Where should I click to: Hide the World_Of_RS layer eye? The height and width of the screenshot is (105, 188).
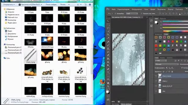[x=156, y=86]
